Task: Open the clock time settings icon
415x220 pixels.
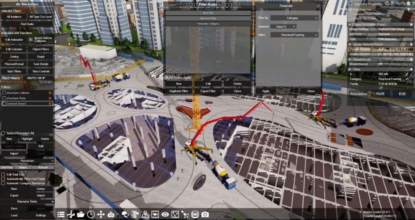Action: click(x=91, y=215)
